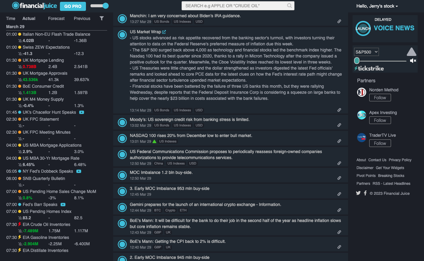The height and width of the screenshot is (261, 424).
Task: Open the calendar filter funnel icon
Action: point(102,18)
